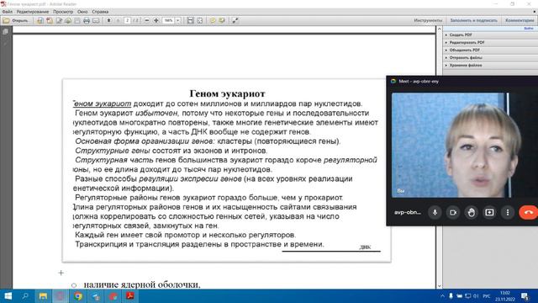Click the fit-width scrolling mode icon

pos(191,20)
